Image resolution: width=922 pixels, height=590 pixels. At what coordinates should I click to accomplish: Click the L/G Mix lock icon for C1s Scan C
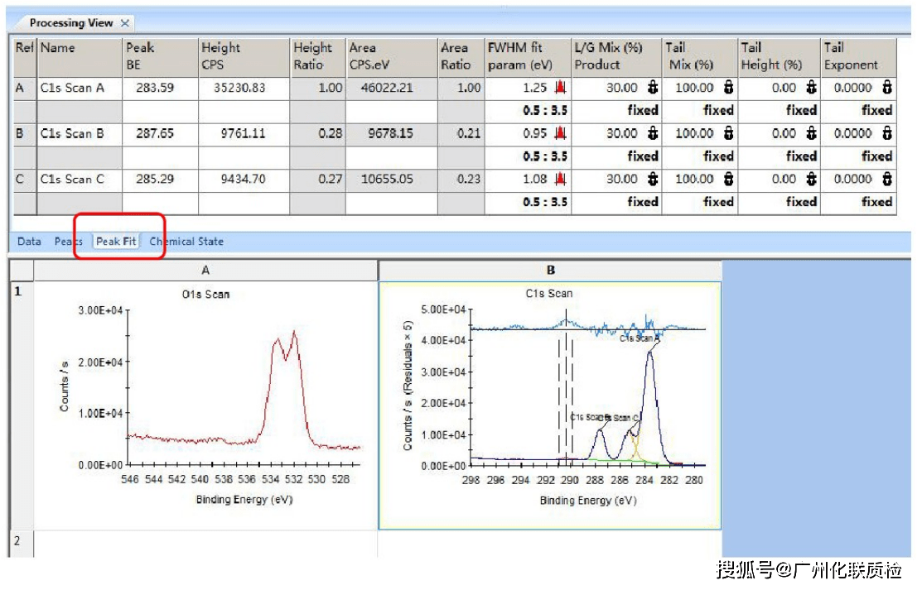click(x=653, y=179)
